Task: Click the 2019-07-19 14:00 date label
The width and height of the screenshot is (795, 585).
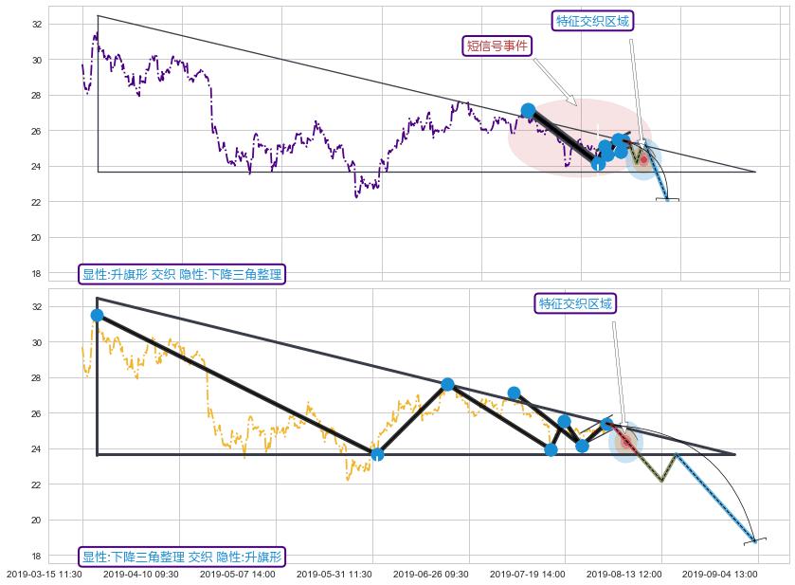Action: point(528,574)
